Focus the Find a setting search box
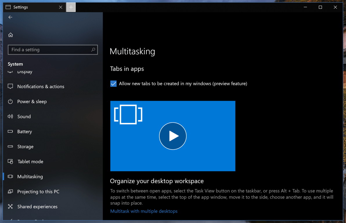Image resolution: width=346 pixels, height=223 pixels. click(x=53, y=50)
